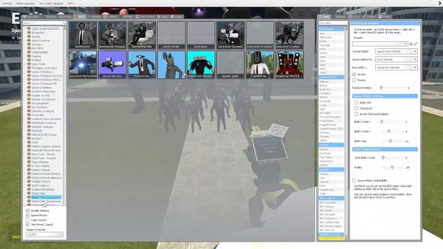The image size is (443, 249).
Task: Open the Presets dropdown
Action: click(380, 44)
